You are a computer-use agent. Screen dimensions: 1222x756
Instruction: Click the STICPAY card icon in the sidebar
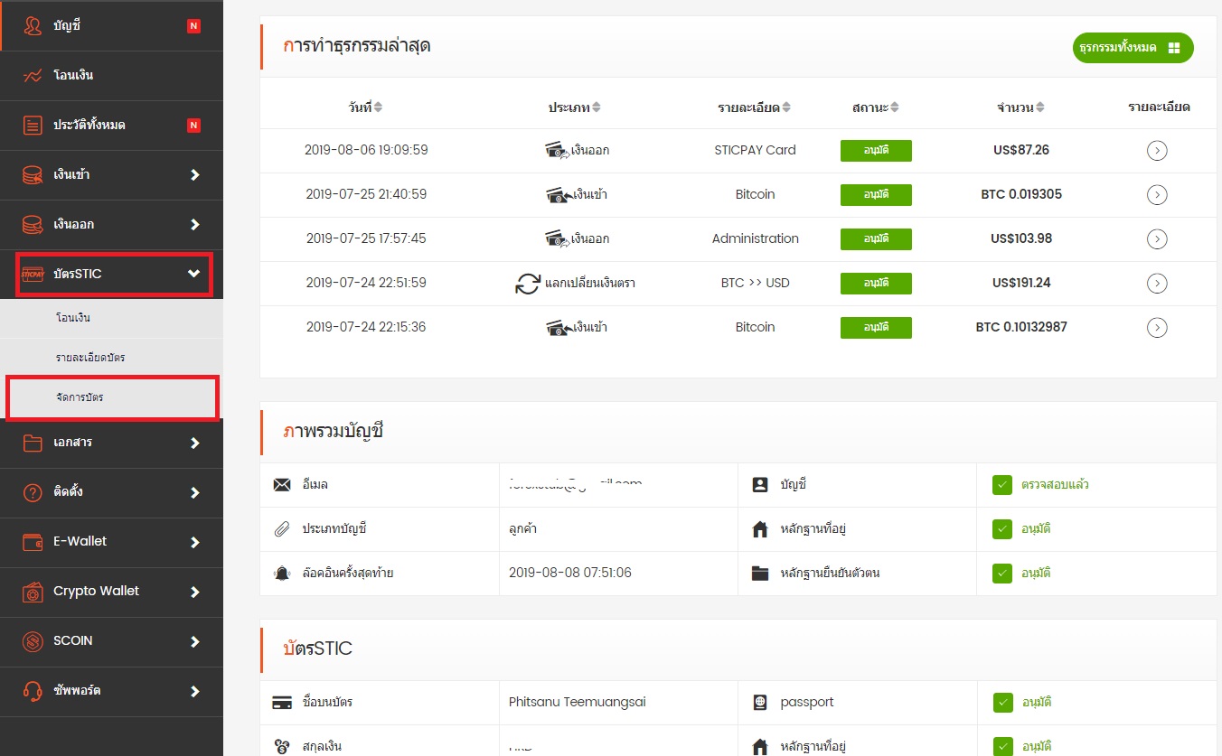point(33,274)
